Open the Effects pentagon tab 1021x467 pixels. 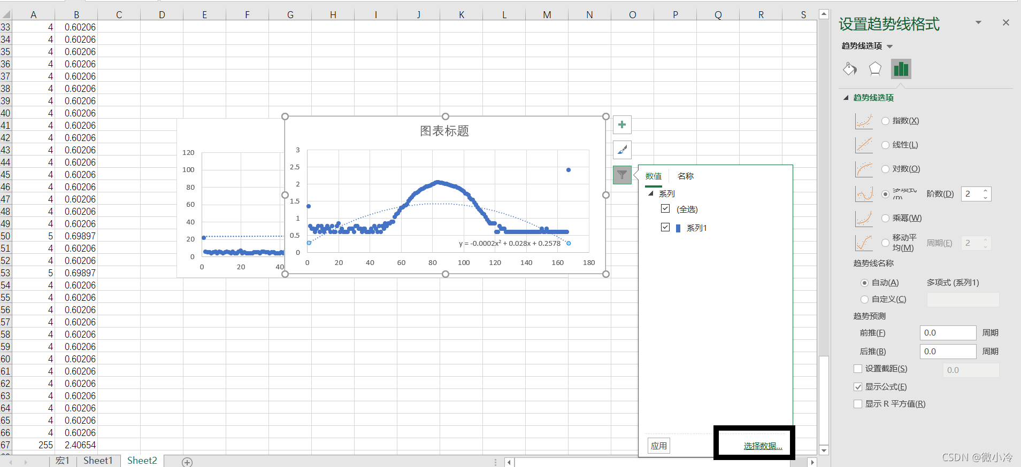coord(875,69)
